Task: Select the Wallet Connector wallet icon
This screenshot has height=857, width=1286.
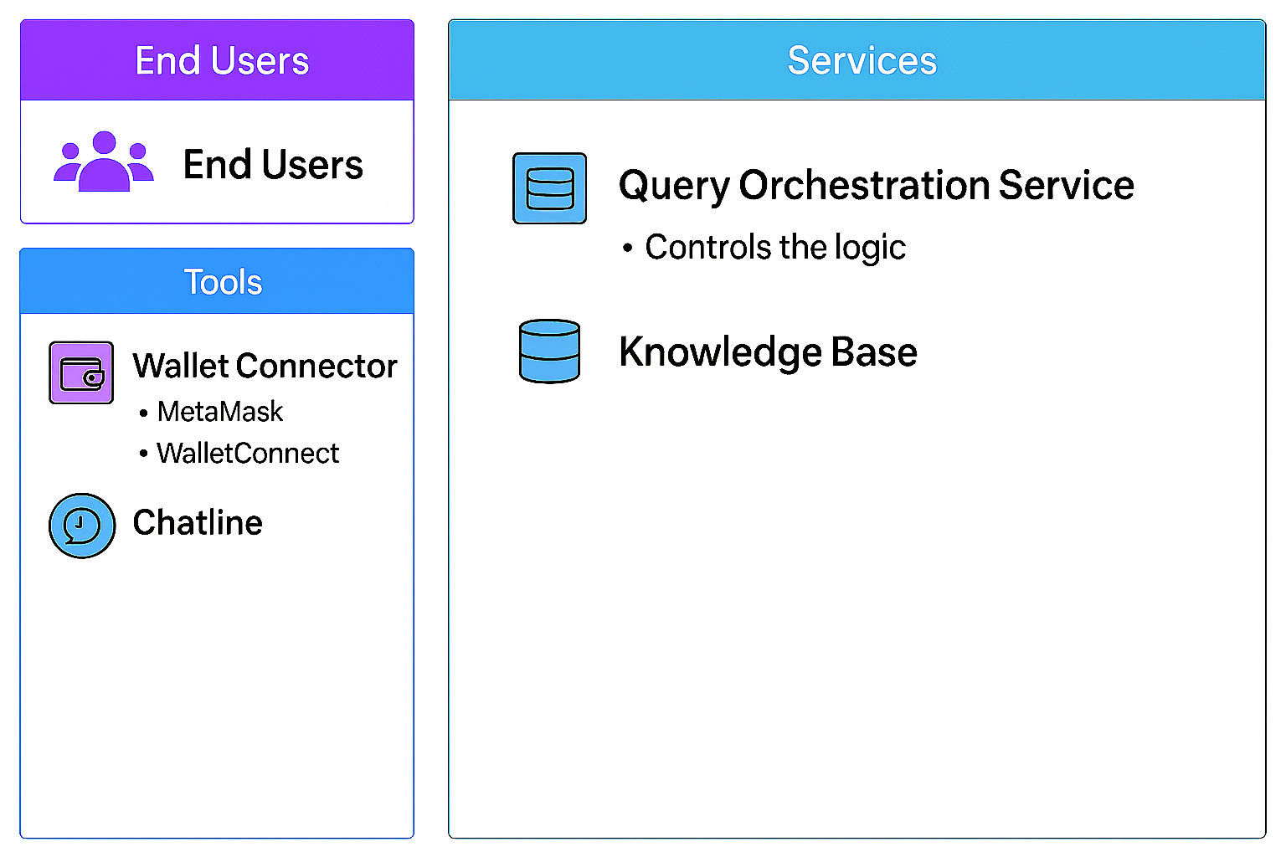Action: click(81, 372)
